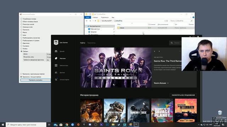
Task: Open The Aftermath sale thumbnail
Action: pos(186,110)
